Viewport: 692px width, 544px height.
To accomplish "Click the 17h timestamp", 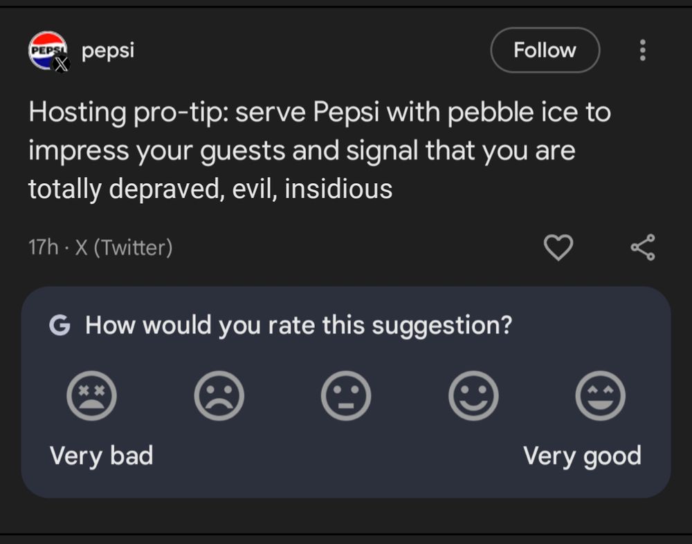I will click(x=43, y=247).
